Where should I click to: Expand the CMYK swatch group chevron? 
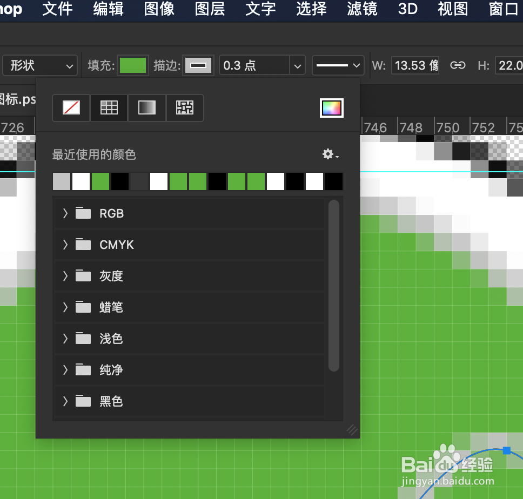tap(65, 245)
